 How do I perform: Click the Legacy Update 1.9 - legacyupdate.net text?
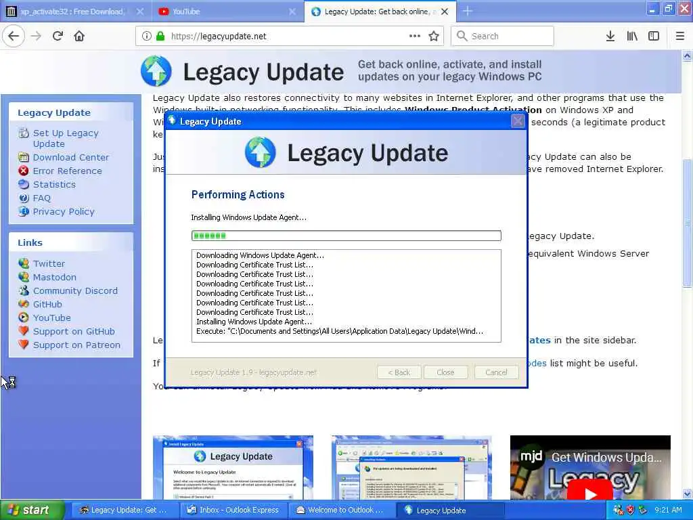pyautogui.click(x=253, y=372)
